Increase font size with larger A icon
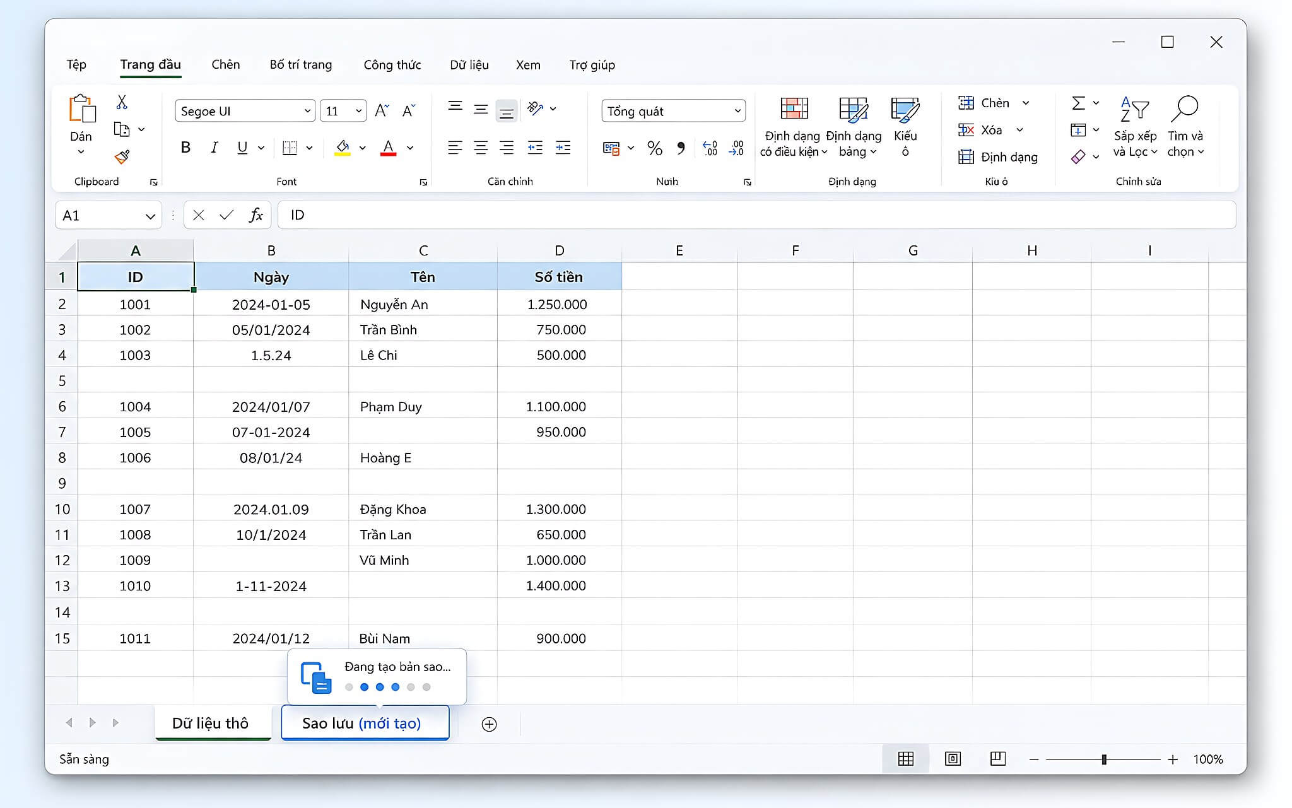1292x808 pixels. pyautogui.click(x=382, y=111)
